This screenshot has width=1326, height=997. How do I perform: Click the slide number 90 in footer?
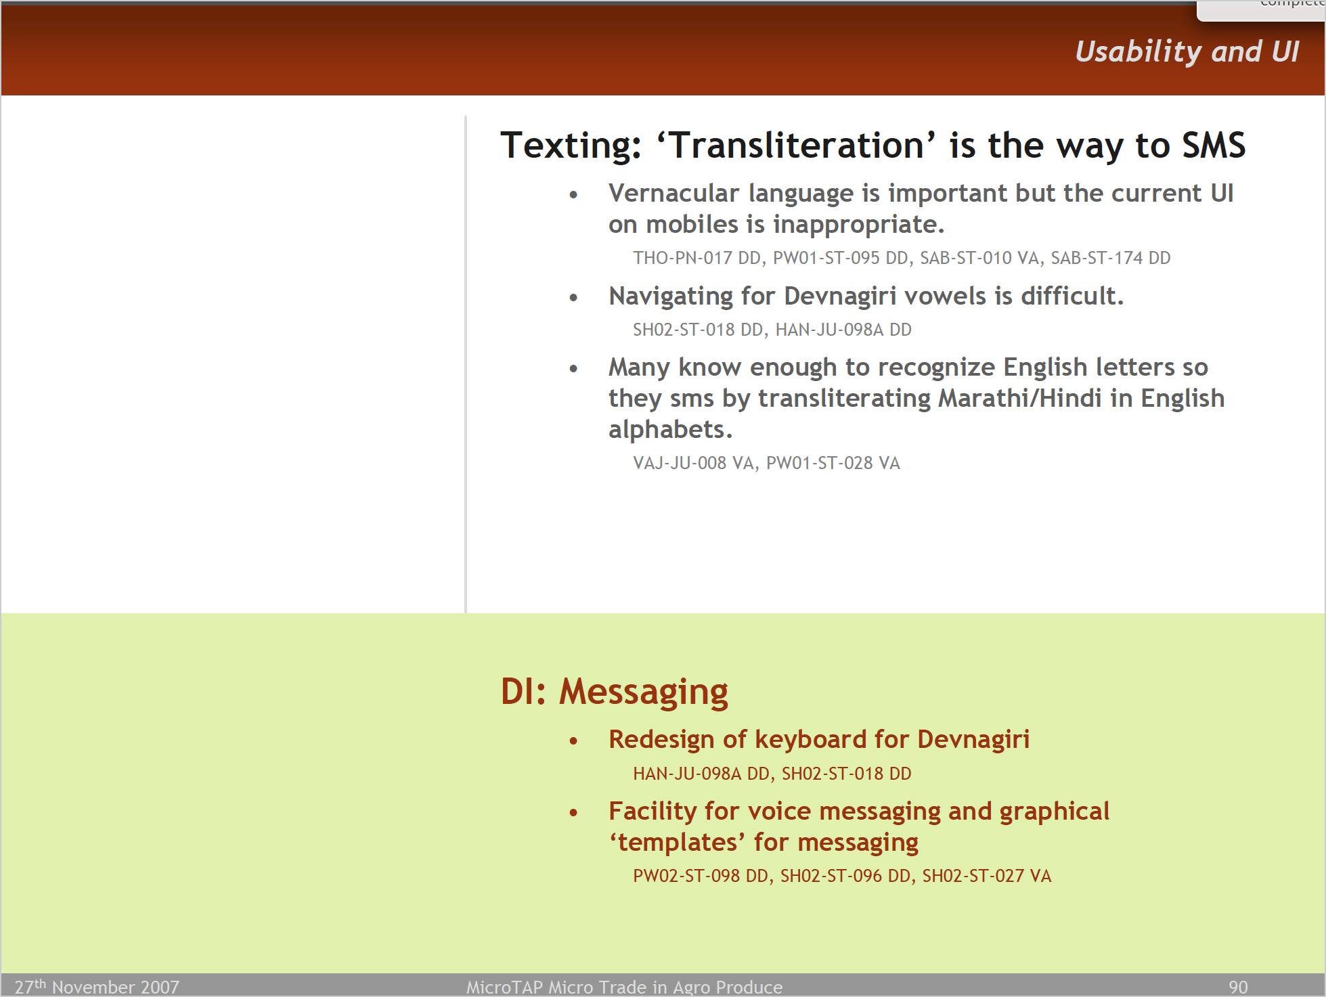(x=1237, y=987)
